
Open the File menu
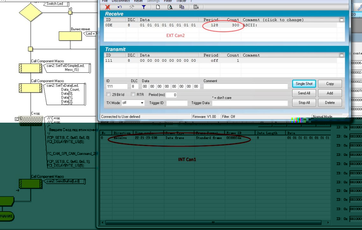(105, 1)
